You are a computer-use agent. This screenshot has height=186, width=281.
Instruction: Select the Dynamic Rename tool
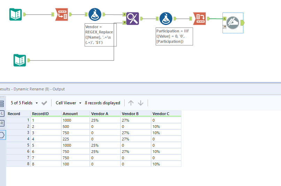click(x=232, y=23)
